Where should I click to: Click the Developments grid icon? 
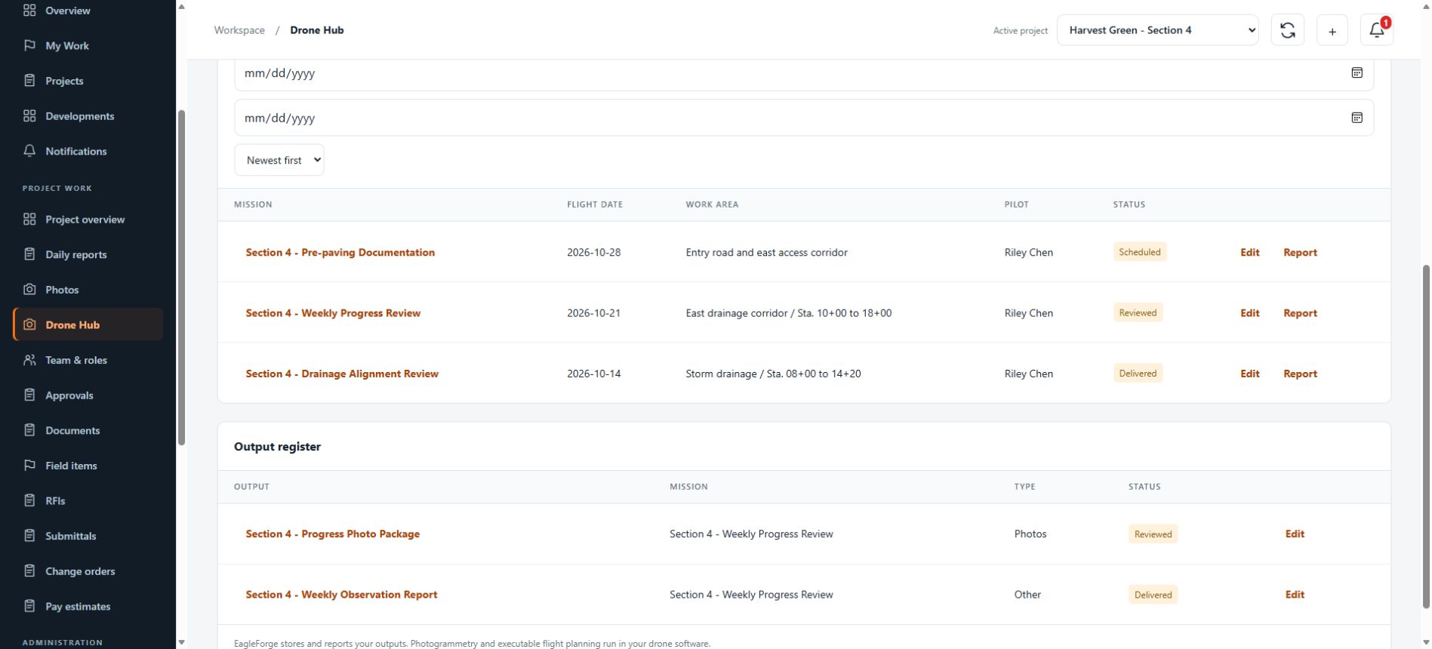click(x=29, y=116)
